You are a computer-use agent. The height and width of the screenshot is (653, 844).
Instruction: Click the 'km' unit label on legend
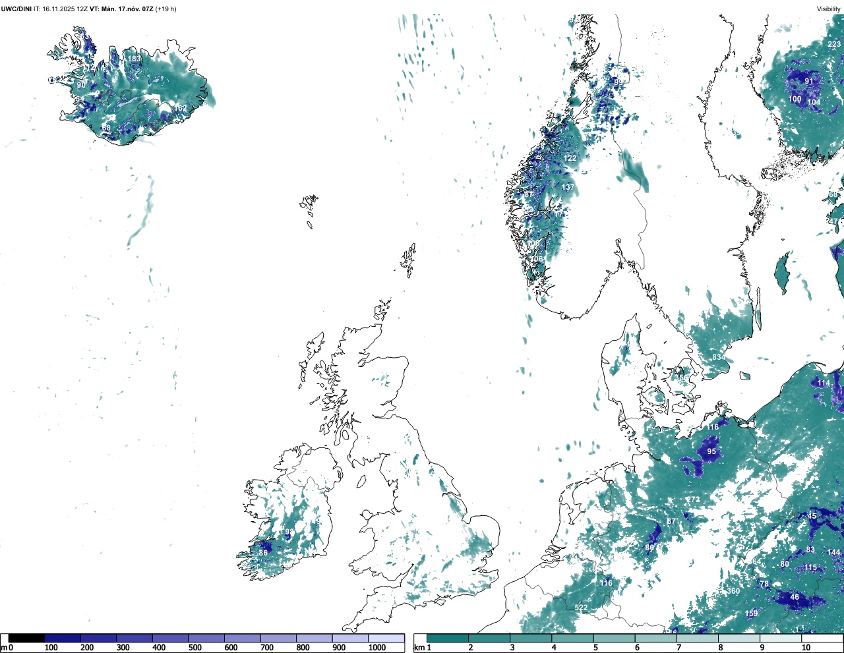click(x=419, y=648)
